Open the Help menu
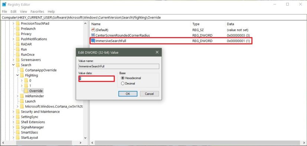 point(51,11)
